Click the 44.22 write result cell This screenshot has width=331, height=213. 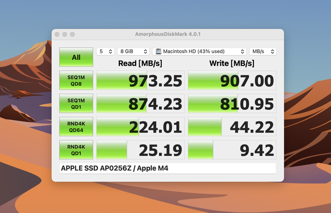point(231,126)
